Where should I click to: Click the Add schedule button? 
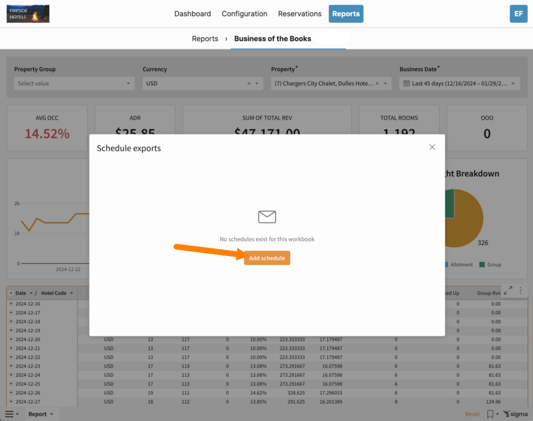click(267, 258)
